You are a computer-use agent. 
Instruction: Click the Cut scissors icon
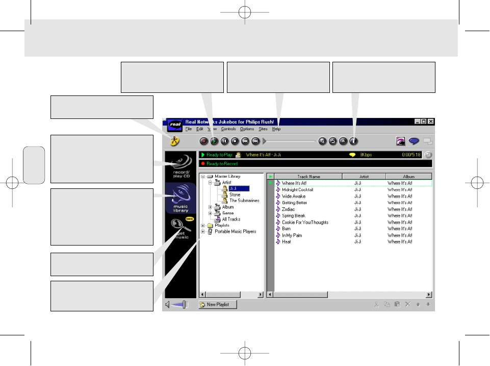377,304
